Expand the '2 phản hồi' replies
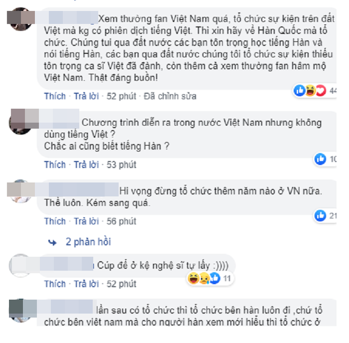The width and height of the screenshot is (349, 343). (88, 242)
